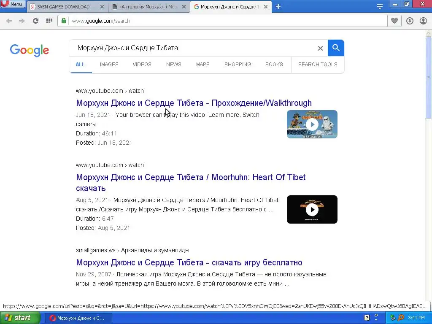This screenshot has height=324, width=432.
Task: Click the second www.youtube.com › watch breadcrumb
Action: 110,165
